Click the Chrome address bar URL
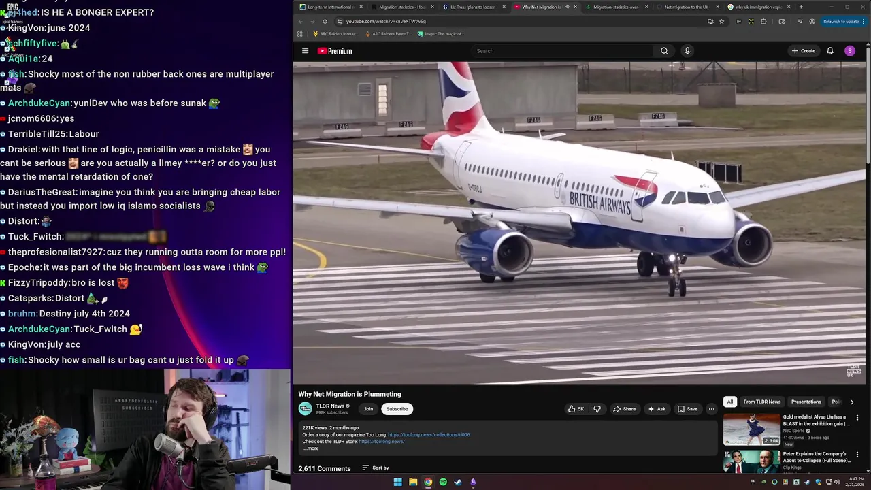 386,21
